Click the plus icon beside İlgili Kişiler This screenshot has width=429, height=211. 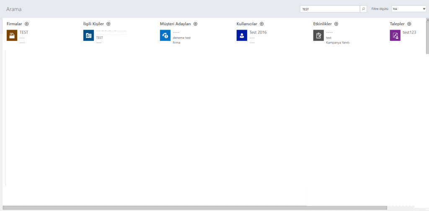(109, 24)
